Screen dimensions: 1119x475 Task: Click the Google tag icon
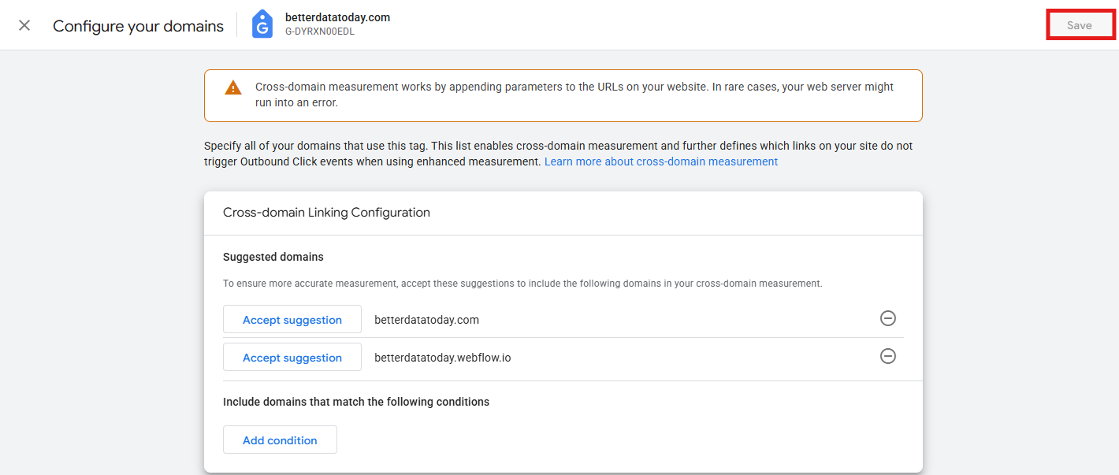(262, 24)
